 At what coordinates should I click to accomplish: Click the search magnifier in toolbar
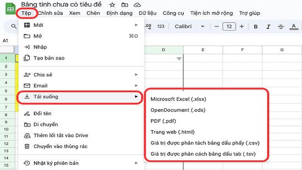pos(14,26)
